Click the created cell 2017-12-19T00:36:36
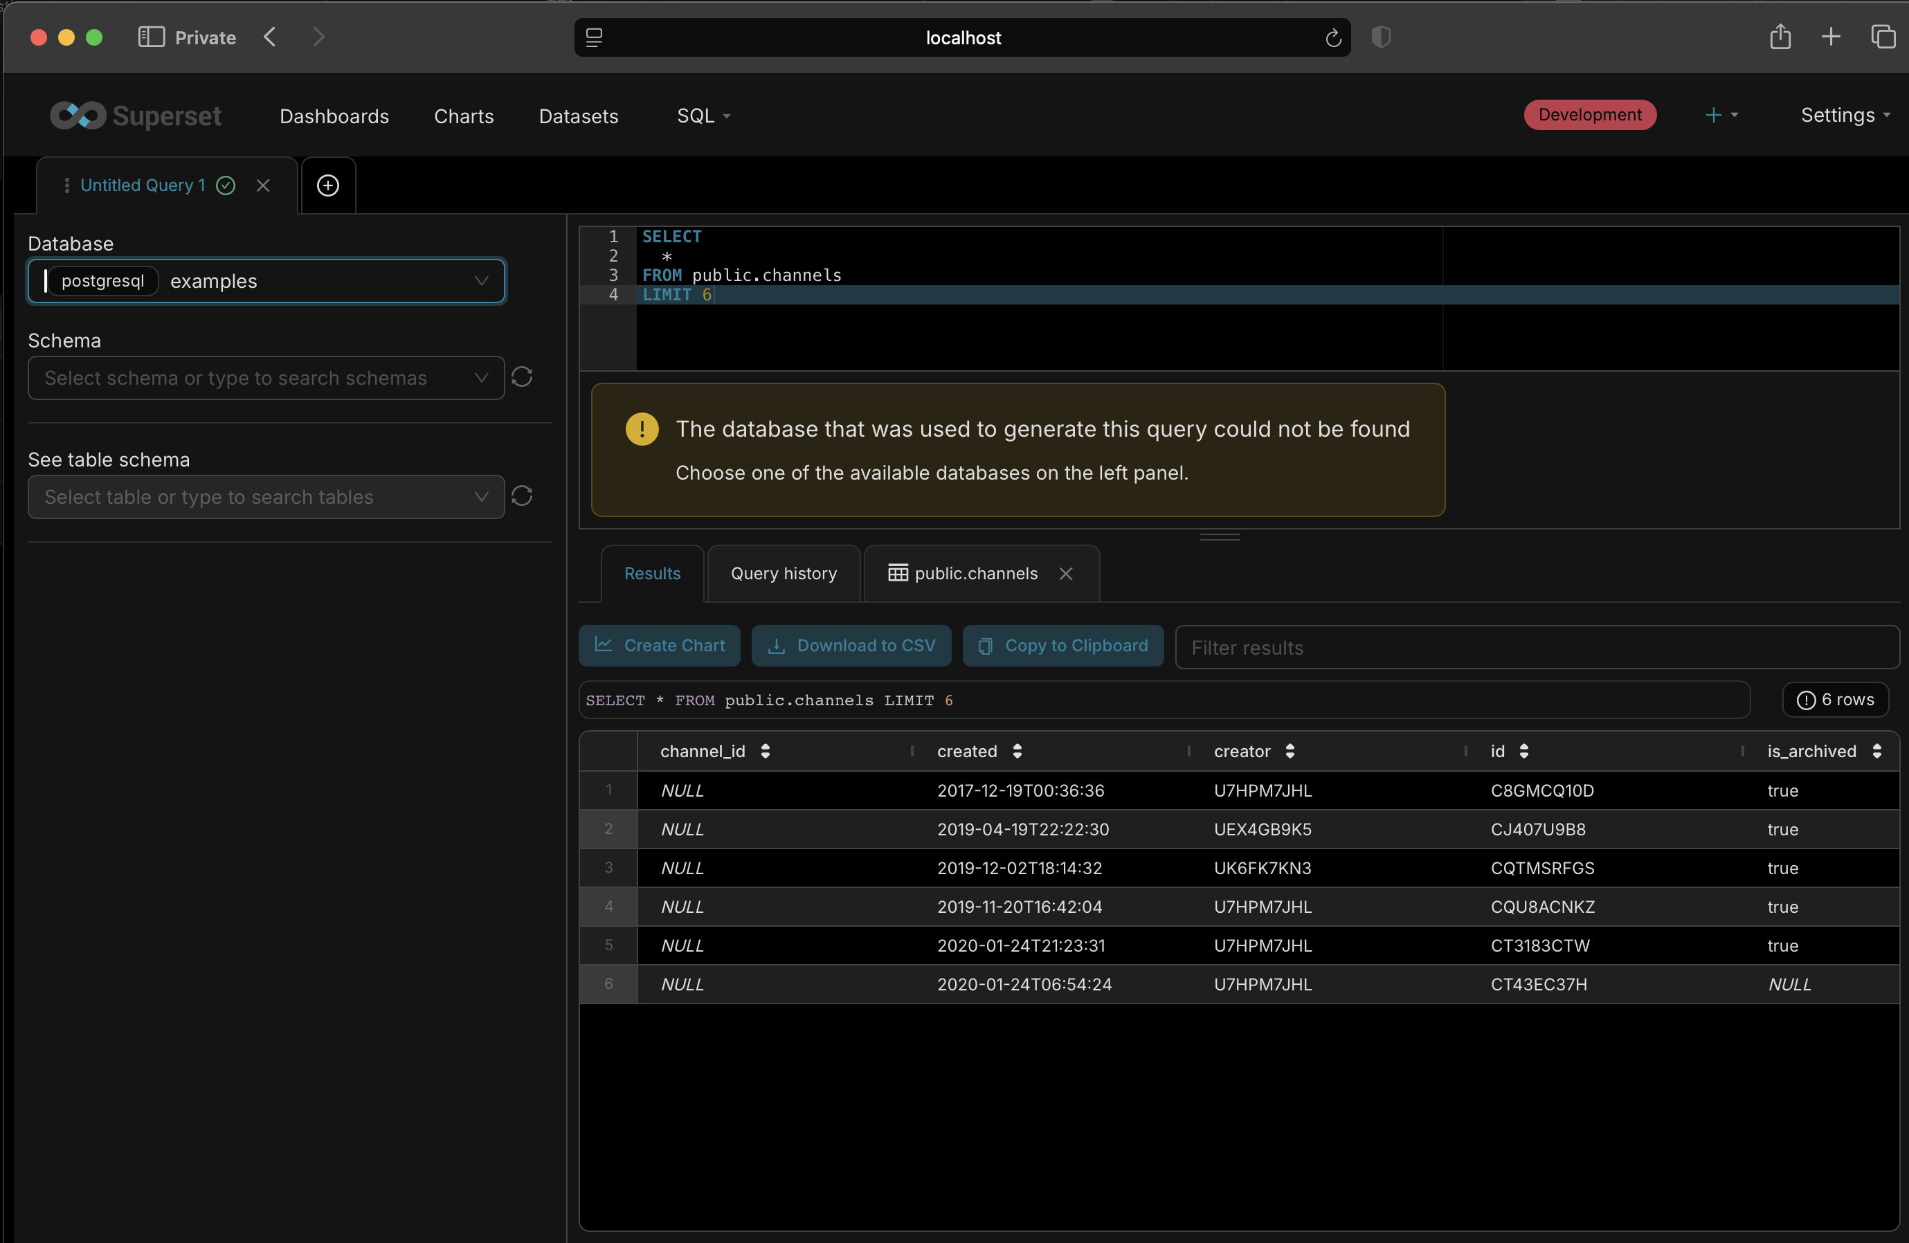Image resolution: width=1909 pixels, height=1243 pixels. tap(1020, 790)
